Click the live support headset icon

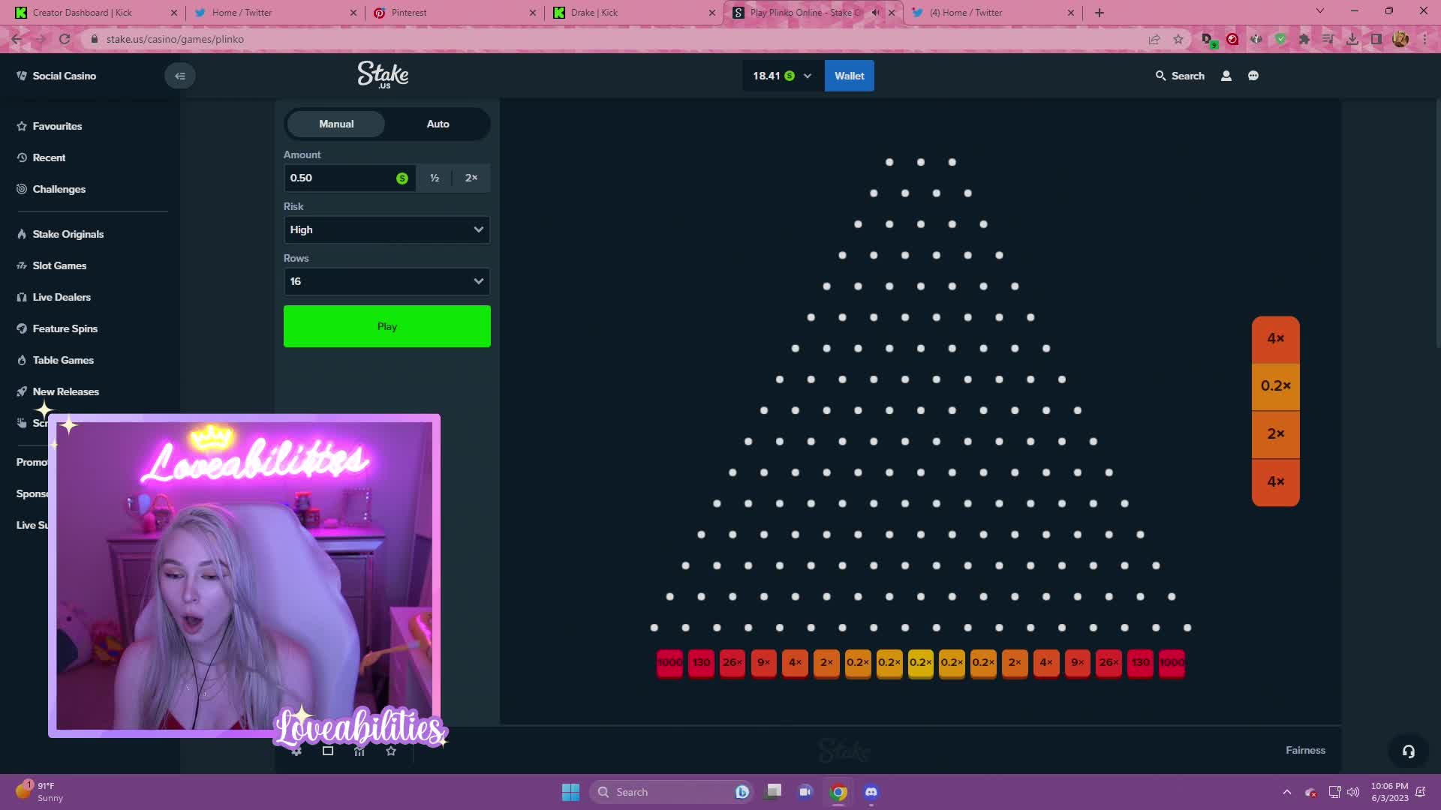[1408, 751]
